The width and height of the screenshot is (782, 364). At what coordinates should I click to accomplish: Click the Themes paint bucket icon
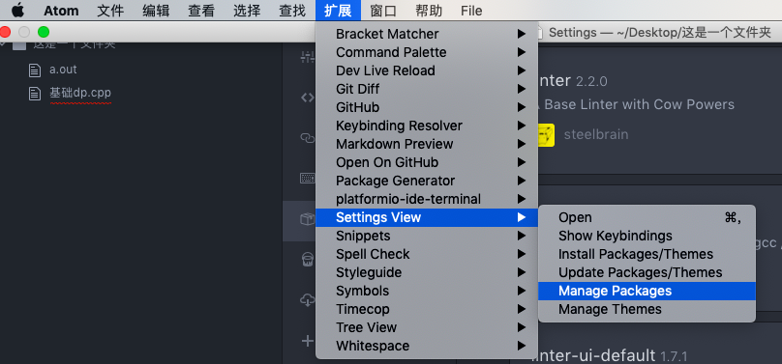coord(308,259)
